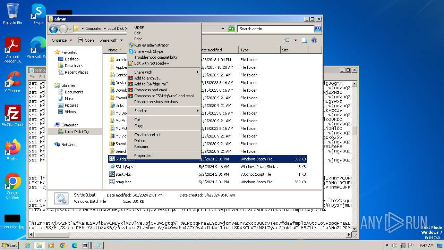Select the itsprocess.jpg desktop file
This screenshot has width=444, height=250.
pyautogui.click(x=12, y=222)
